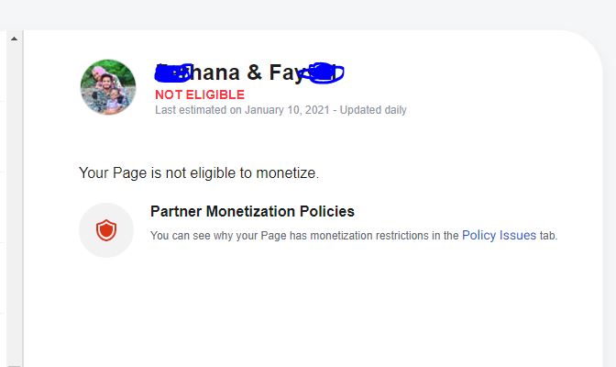Click the scrollbar up arrow
This screenshot has width=616, height=367.
[x=14, y=39]
